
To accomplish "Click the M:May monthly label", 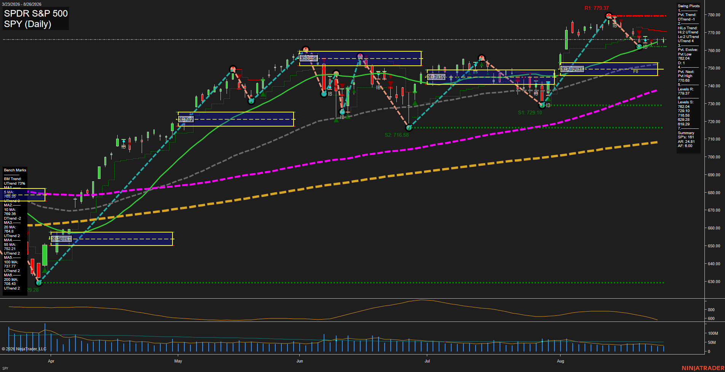I will coord(186,119).
